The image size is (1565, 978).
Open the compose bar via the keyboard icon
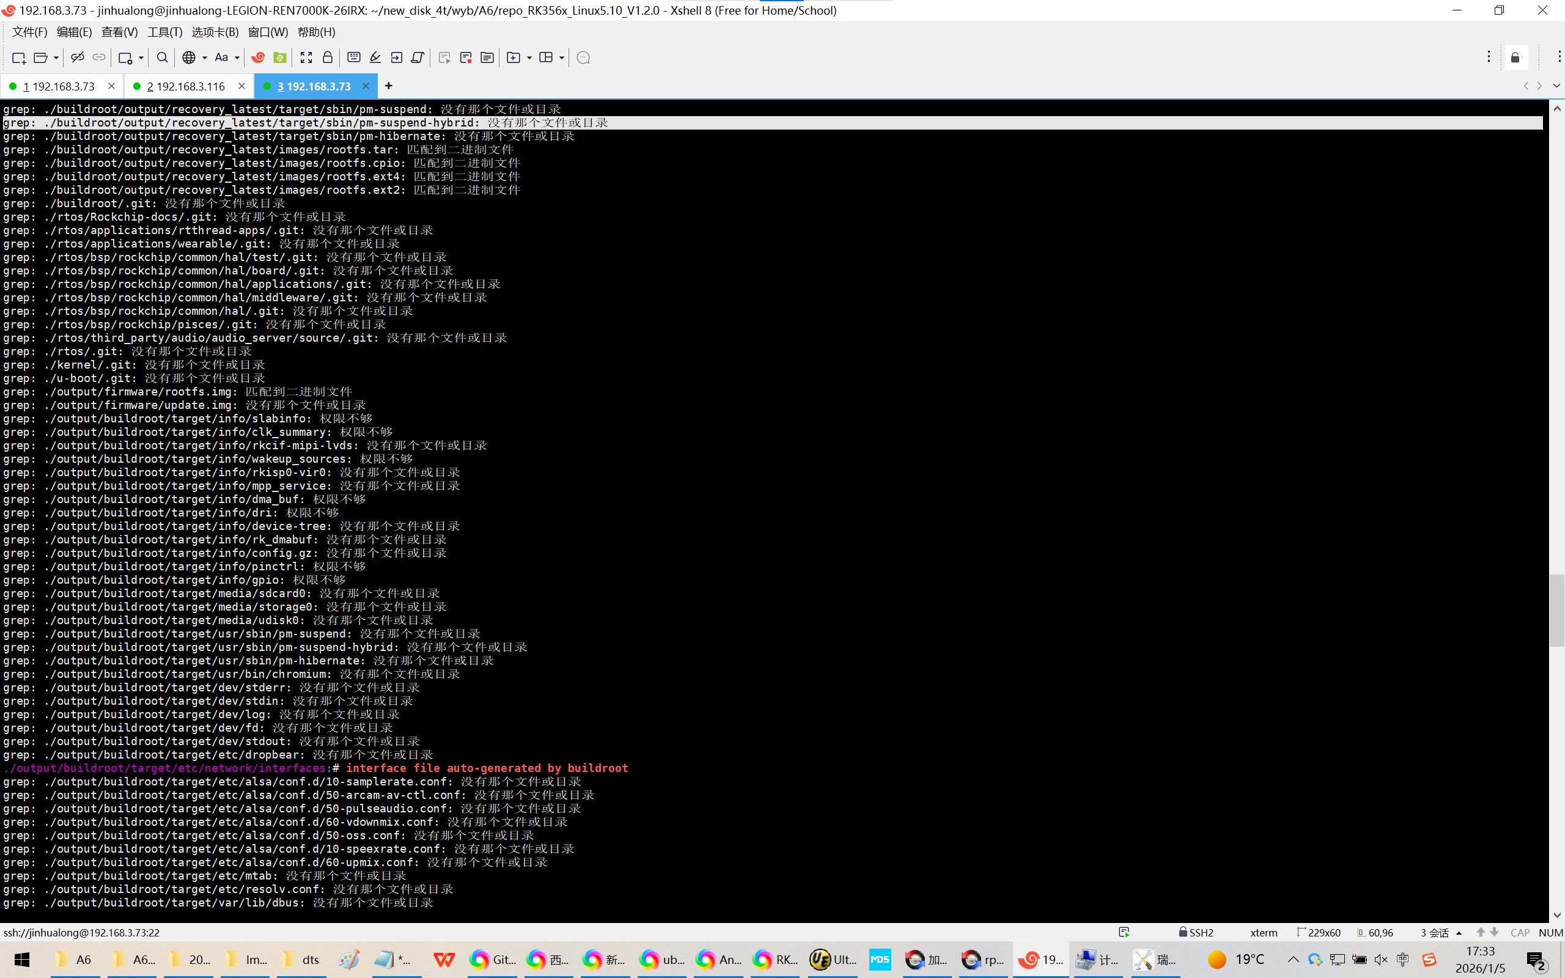pyautogui.click(x=354, y=57)
